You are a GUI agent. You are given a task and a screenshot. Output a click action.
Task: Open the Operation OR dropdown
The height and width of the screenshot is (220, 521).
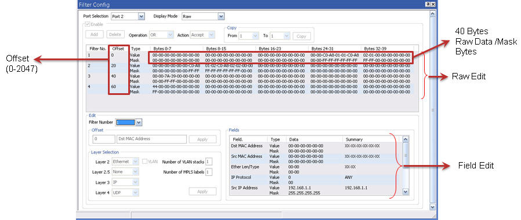point(161,35)
